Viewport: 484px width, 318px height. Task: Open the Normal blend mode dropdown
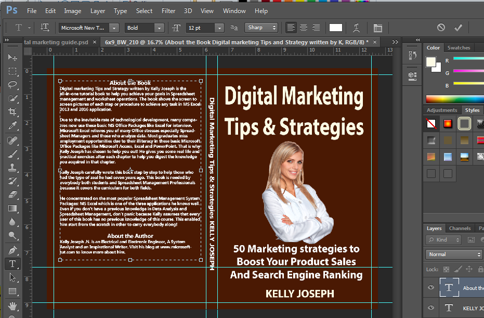453,255
